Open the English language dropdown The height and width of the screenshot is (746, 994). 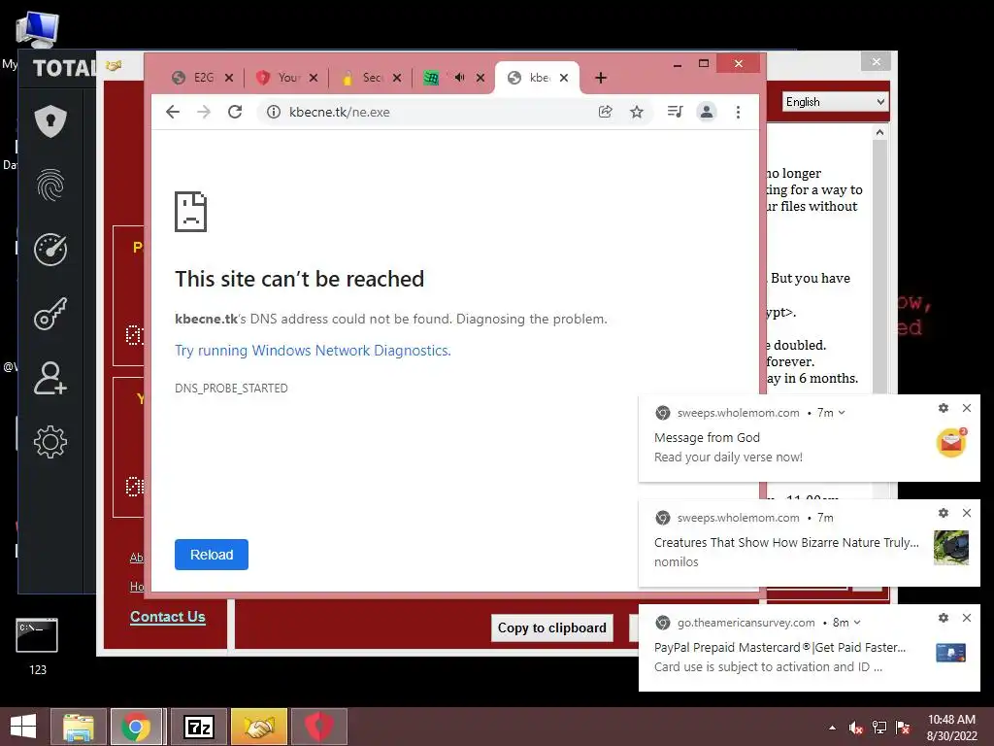(x=834, y=101)
